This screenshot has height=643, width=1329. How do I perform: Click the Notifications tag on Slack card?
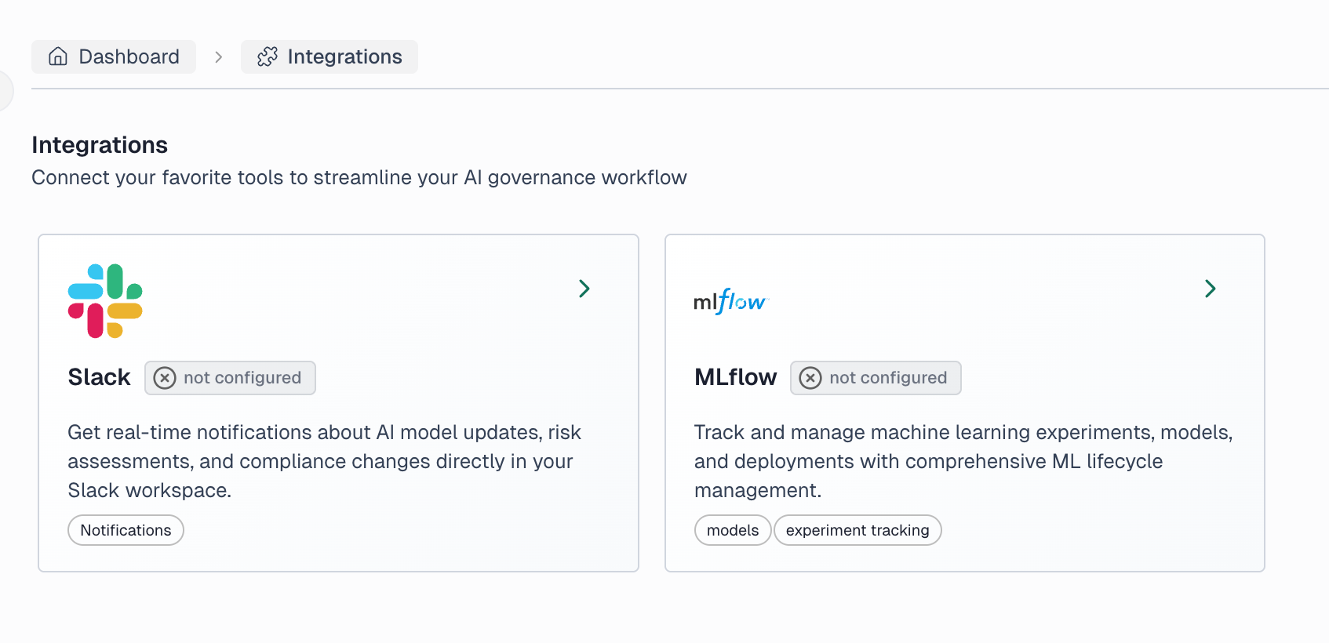tap(126, 530)
